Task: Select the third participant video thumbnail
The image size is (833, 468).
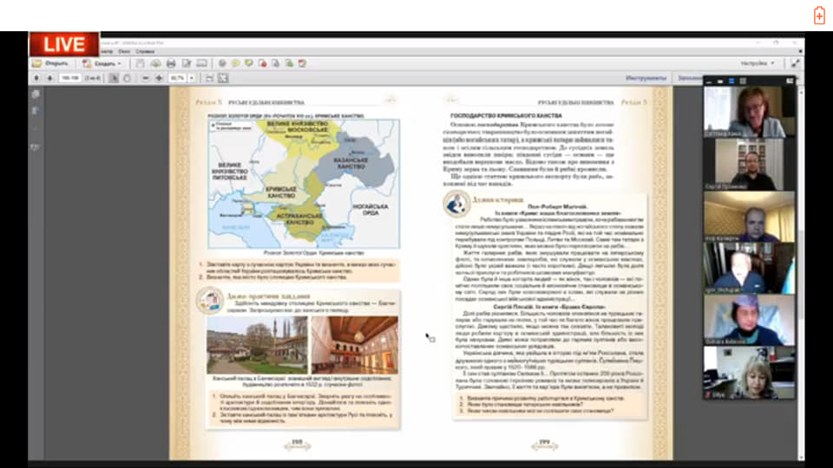Action: point(749,216)
